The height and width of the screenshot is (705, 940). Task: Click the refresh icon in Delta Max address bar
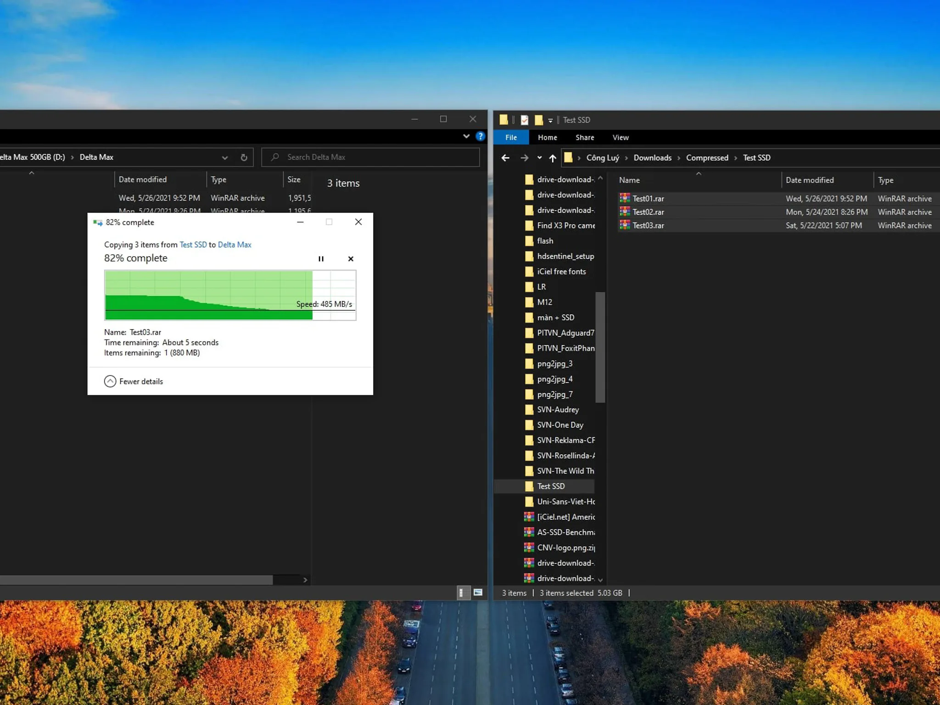(x=244, y=157)
